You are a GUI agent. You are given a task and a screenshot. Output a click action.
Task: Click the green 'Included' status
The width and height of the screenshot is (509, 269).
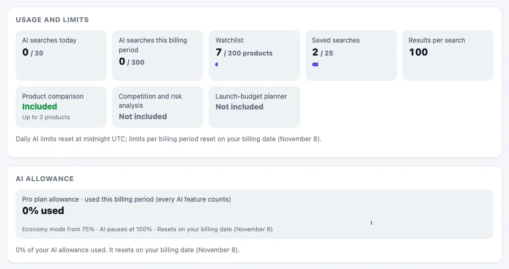coord(39,106)
